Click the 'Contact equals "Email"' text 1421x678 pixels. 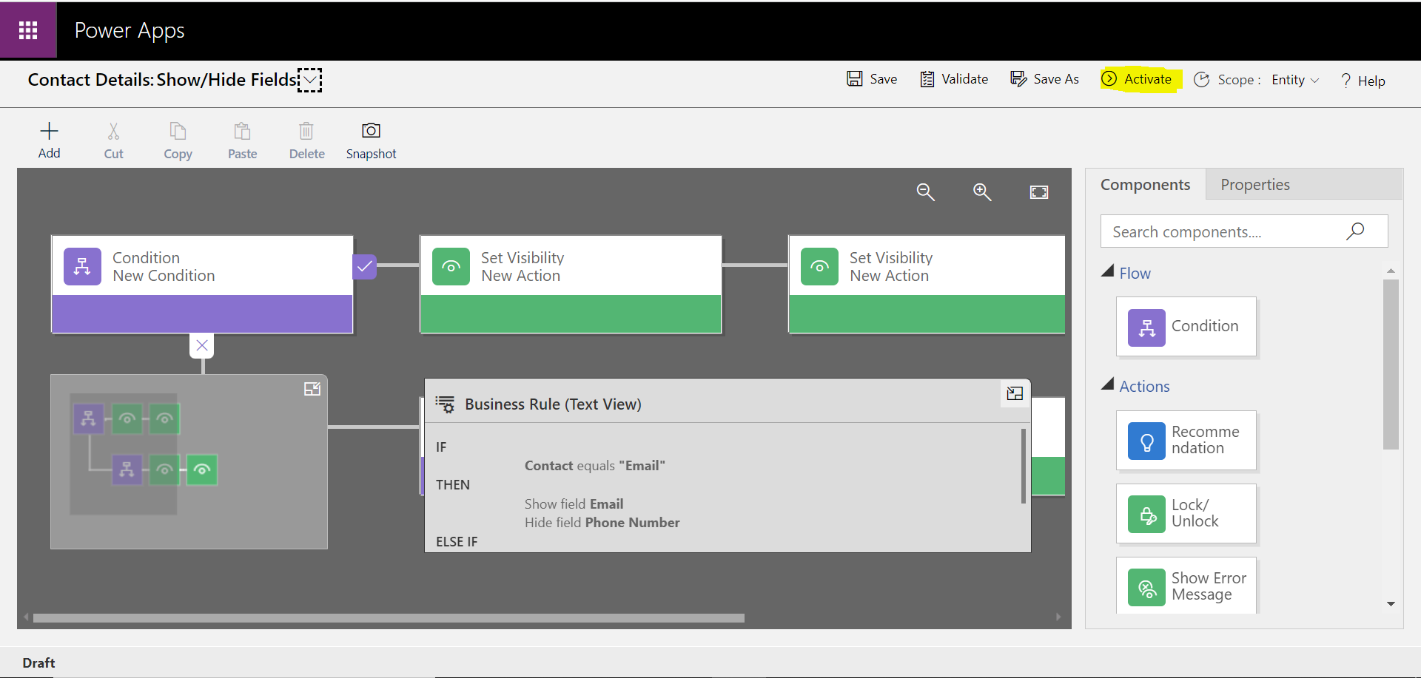click(x=594, y=466)
